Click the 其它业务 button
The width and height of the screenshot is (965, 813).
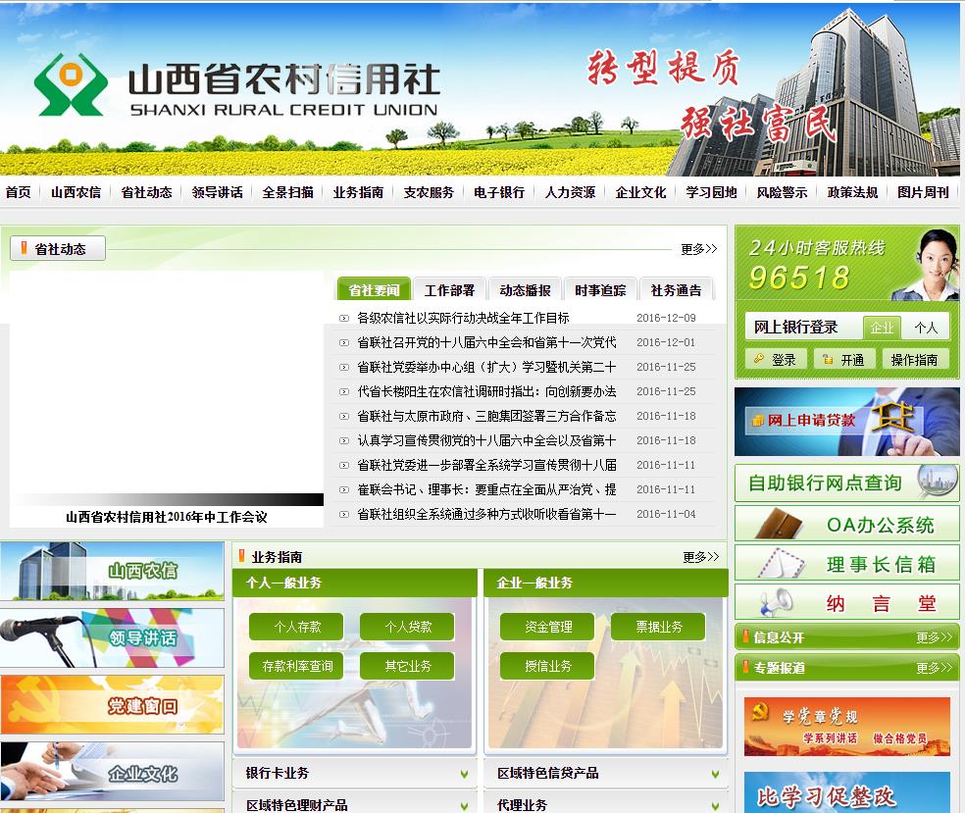click(407, 666)
